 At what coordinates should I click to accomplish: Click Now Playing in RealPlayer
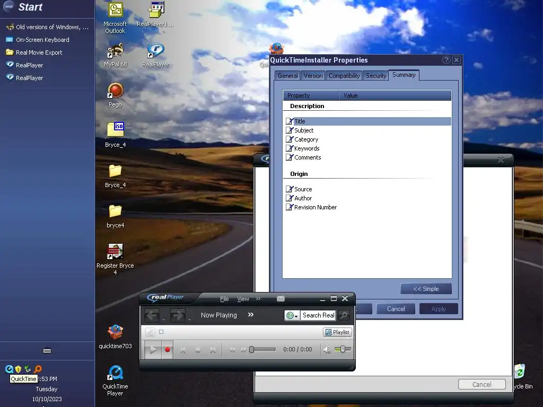pyautogui.click(x=219, y=315)
